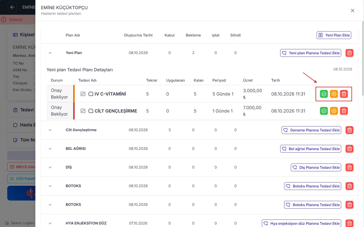The image size is (364, 227).
Task: Cancel the CİLT GENÇLEŞİRME treatment with orange icon
Action: [x=334, y=111]
